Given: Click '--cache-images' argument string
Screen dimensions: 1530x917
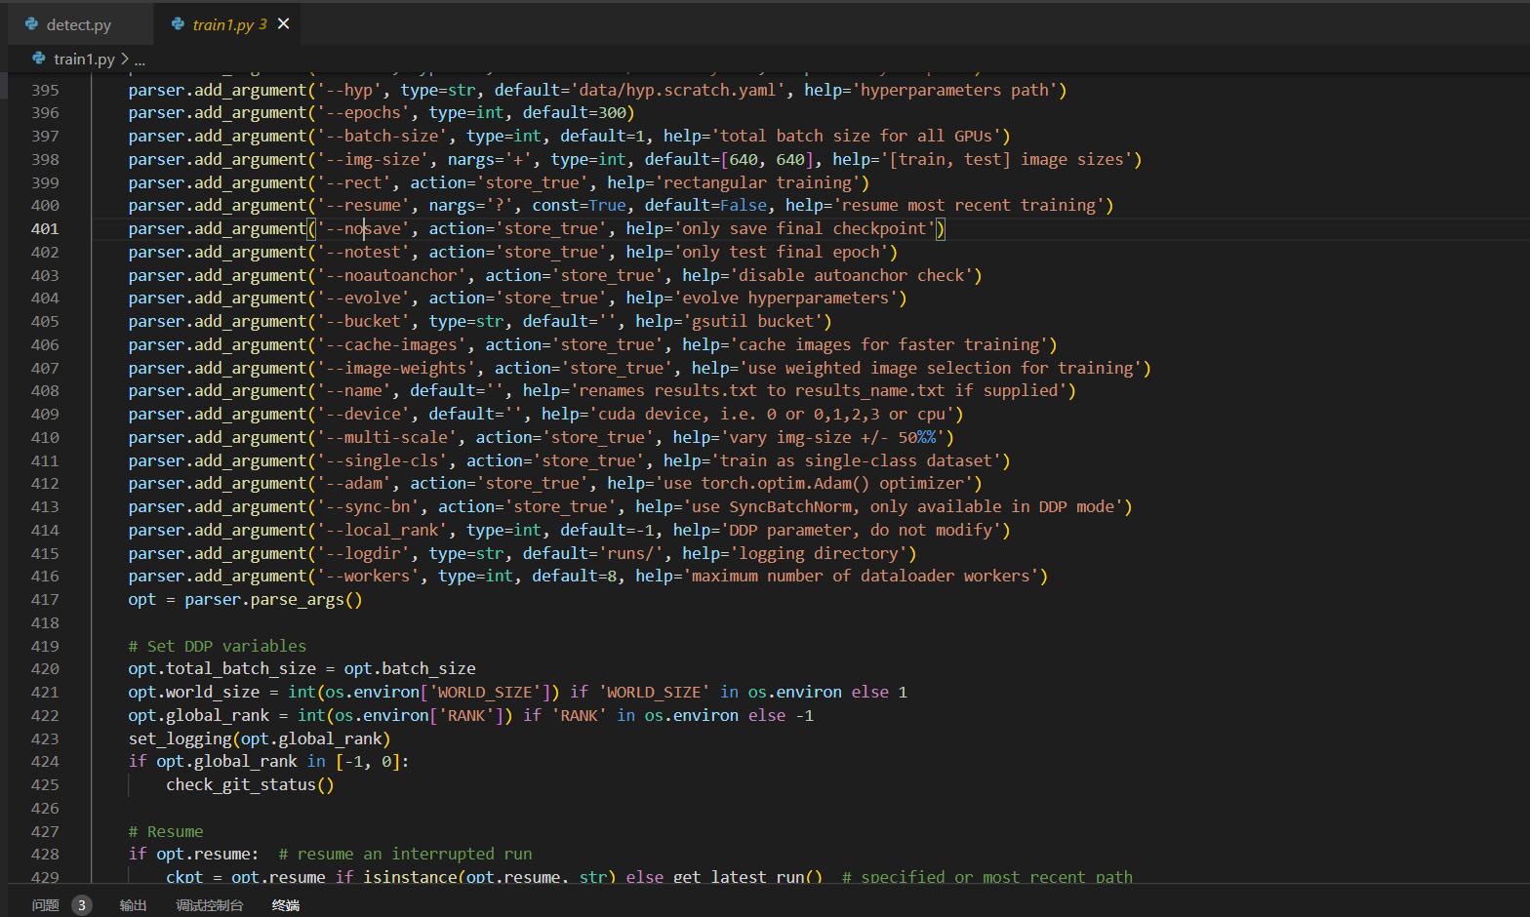Looking at the screenshot, I should (391, 345).
